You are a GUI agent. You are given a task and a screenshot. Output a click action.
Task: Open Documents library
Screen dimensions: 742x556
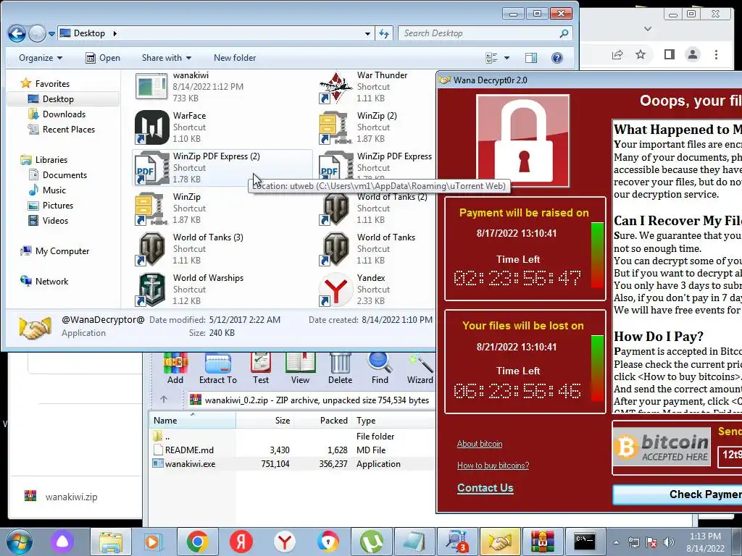click(x=58, y=175)
